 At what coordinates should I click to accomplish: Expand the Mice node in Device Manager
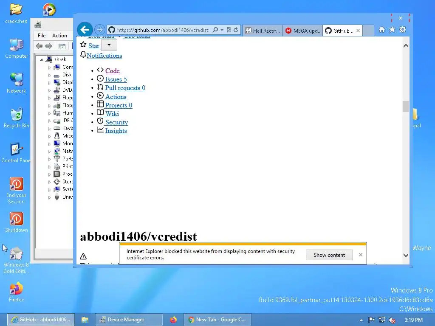click(49, 136)
